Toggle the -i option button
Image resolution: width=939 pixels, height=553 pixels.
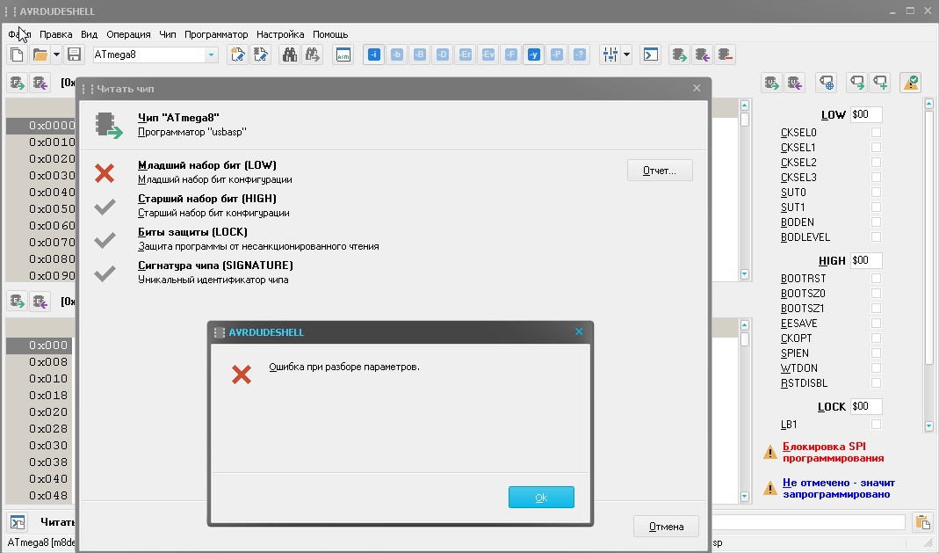coord(373,55)
